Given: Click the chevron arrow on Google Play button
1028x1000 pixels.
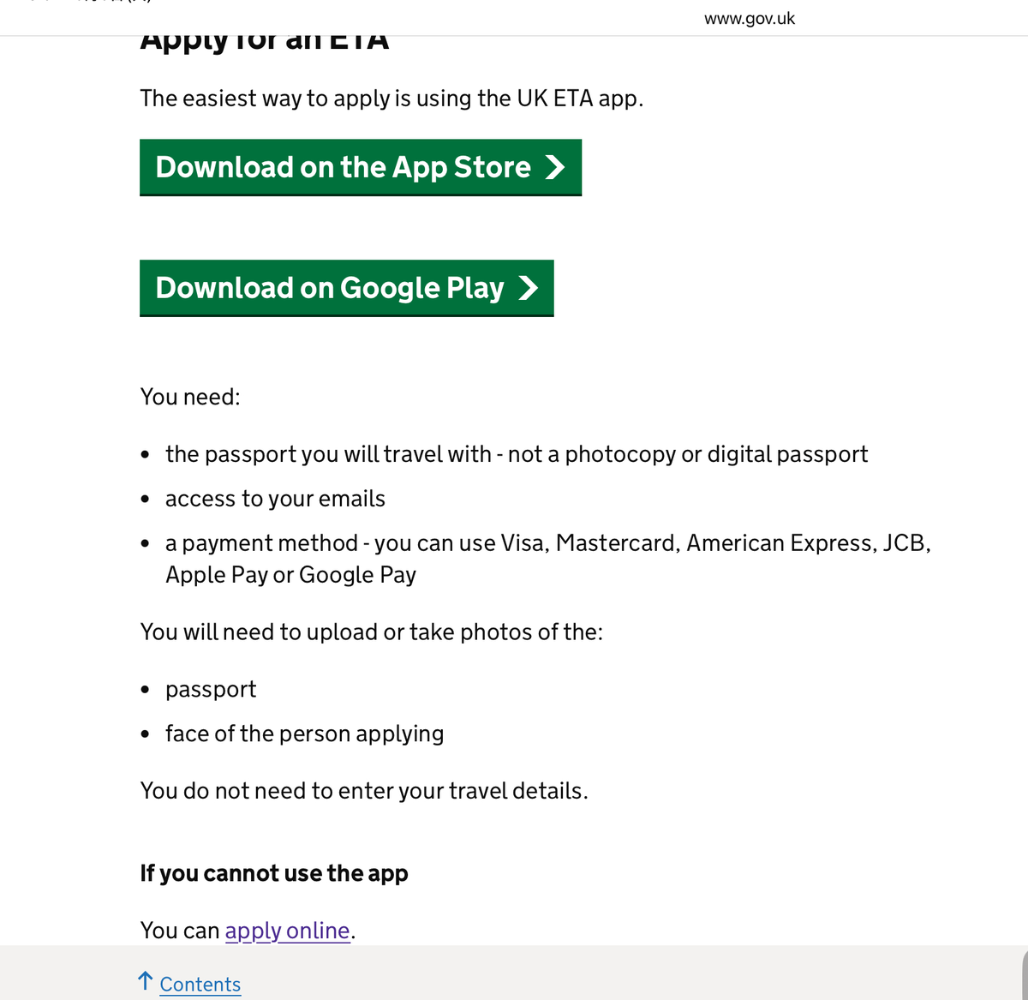Looking at the screenshot, I should (529, 288).
